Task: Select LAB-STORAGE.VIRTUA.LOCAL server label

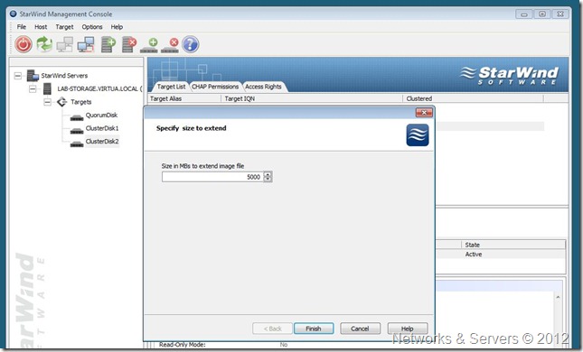Action: (x=99, y=88)
